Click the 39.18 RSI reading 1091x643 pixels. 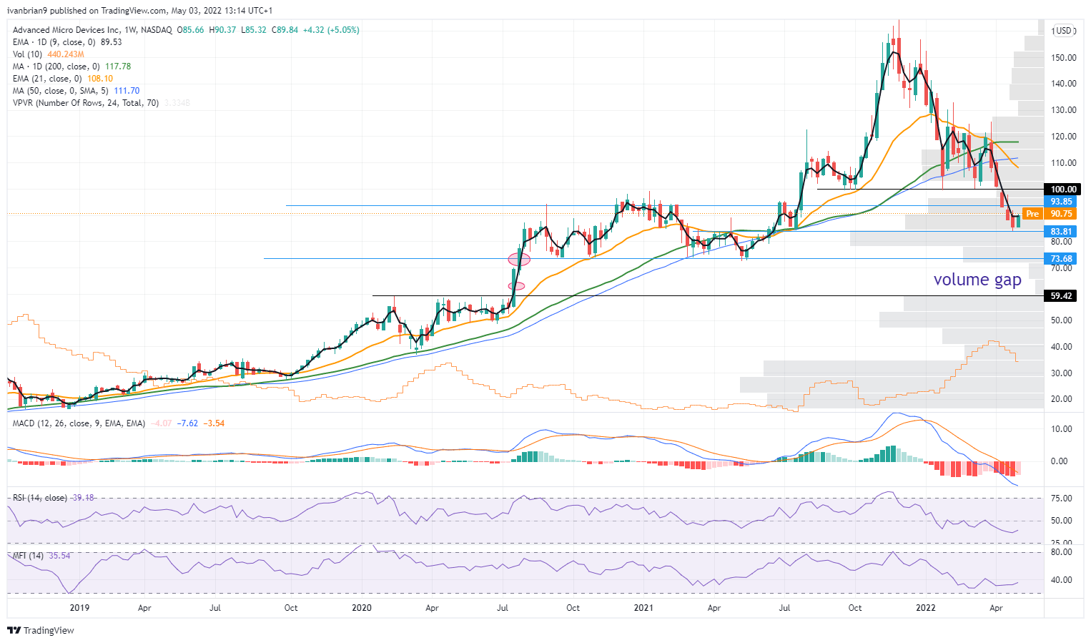coord(83,498)
